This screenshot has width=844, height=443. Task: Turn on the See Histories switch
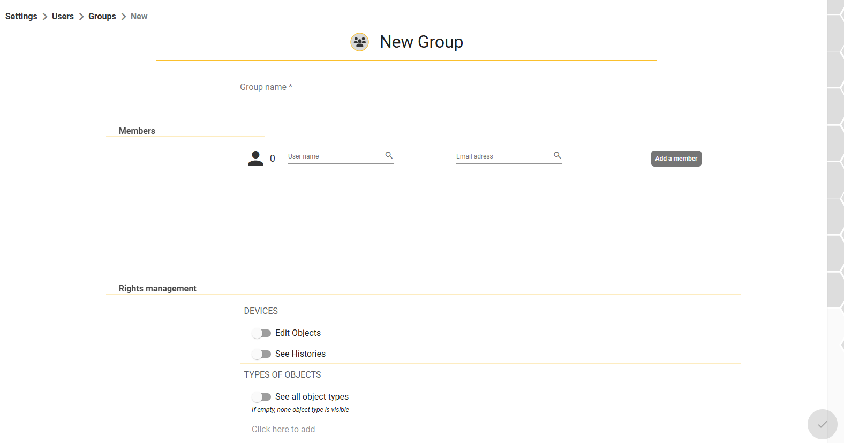[261, 354]
